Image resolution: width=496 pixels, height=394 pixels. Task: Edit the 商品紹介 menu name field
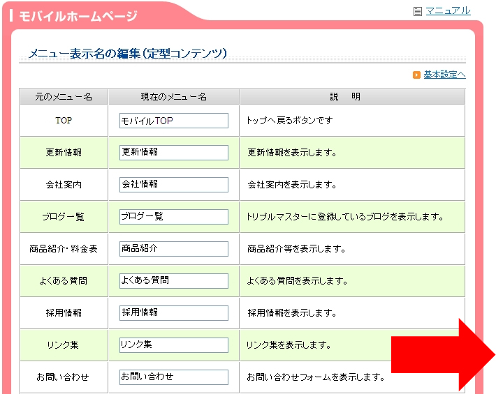click(x=174, y=249)
